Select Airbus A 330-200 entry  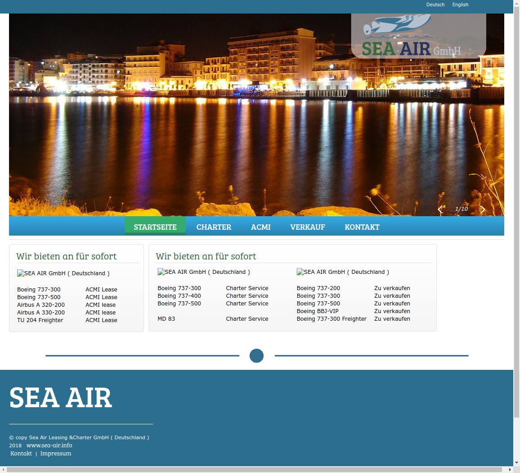coord(41,312)
